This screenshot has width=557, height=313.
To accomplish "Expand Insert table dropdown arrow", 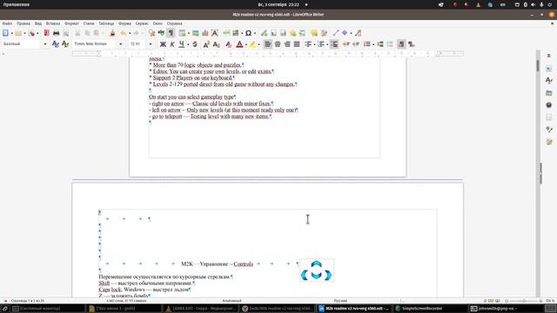I will 189,33.
